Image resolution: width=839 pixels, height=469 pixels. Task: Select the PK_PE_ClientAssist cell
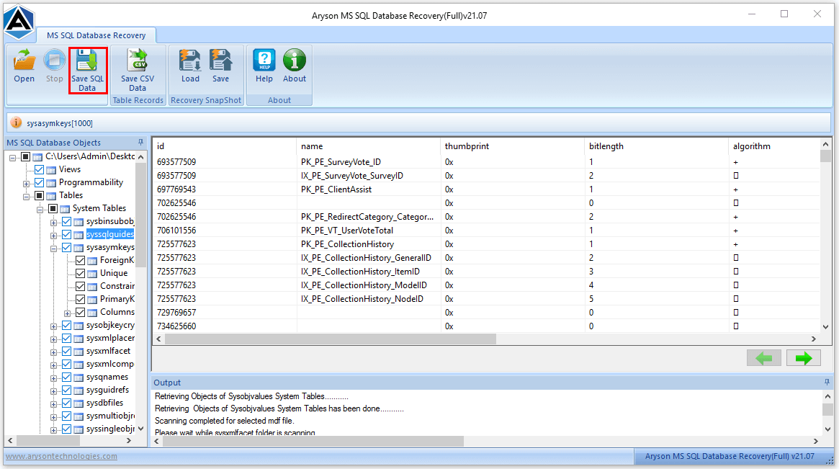click(x=368, y=189)
